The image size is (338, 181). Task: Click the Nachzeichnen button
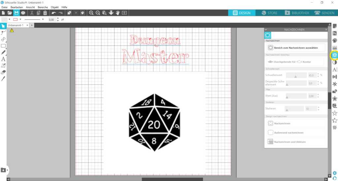pos(295,123)
